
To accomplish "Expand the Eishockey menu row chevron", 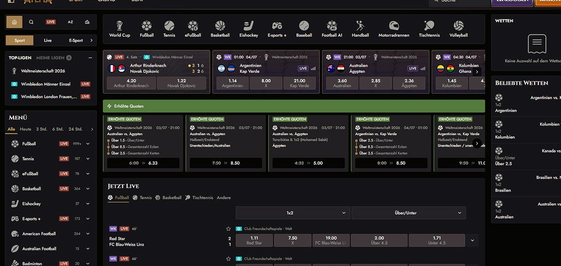I will point(88,204).
